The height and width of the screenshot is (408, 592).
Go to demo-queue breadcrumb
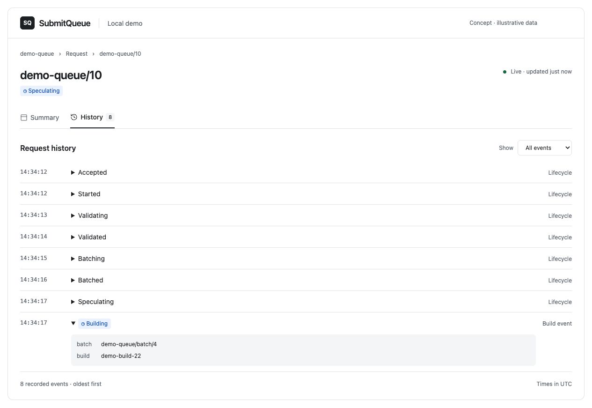pyautogui.click(x=37, y=54)
